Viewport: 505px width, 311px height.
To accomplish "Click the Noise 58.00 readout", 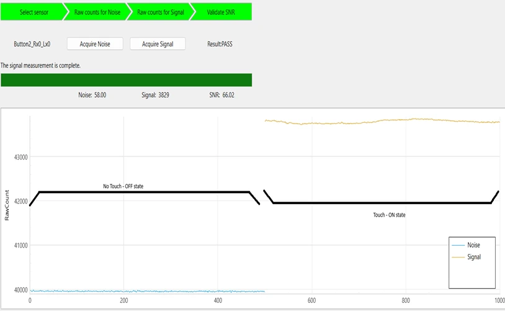I will point(92,95).
